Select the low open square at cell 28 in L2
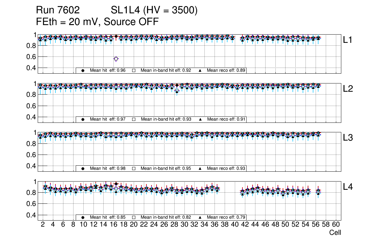Image resolution: width=379 pixels, height=245 pixels. 177,91
